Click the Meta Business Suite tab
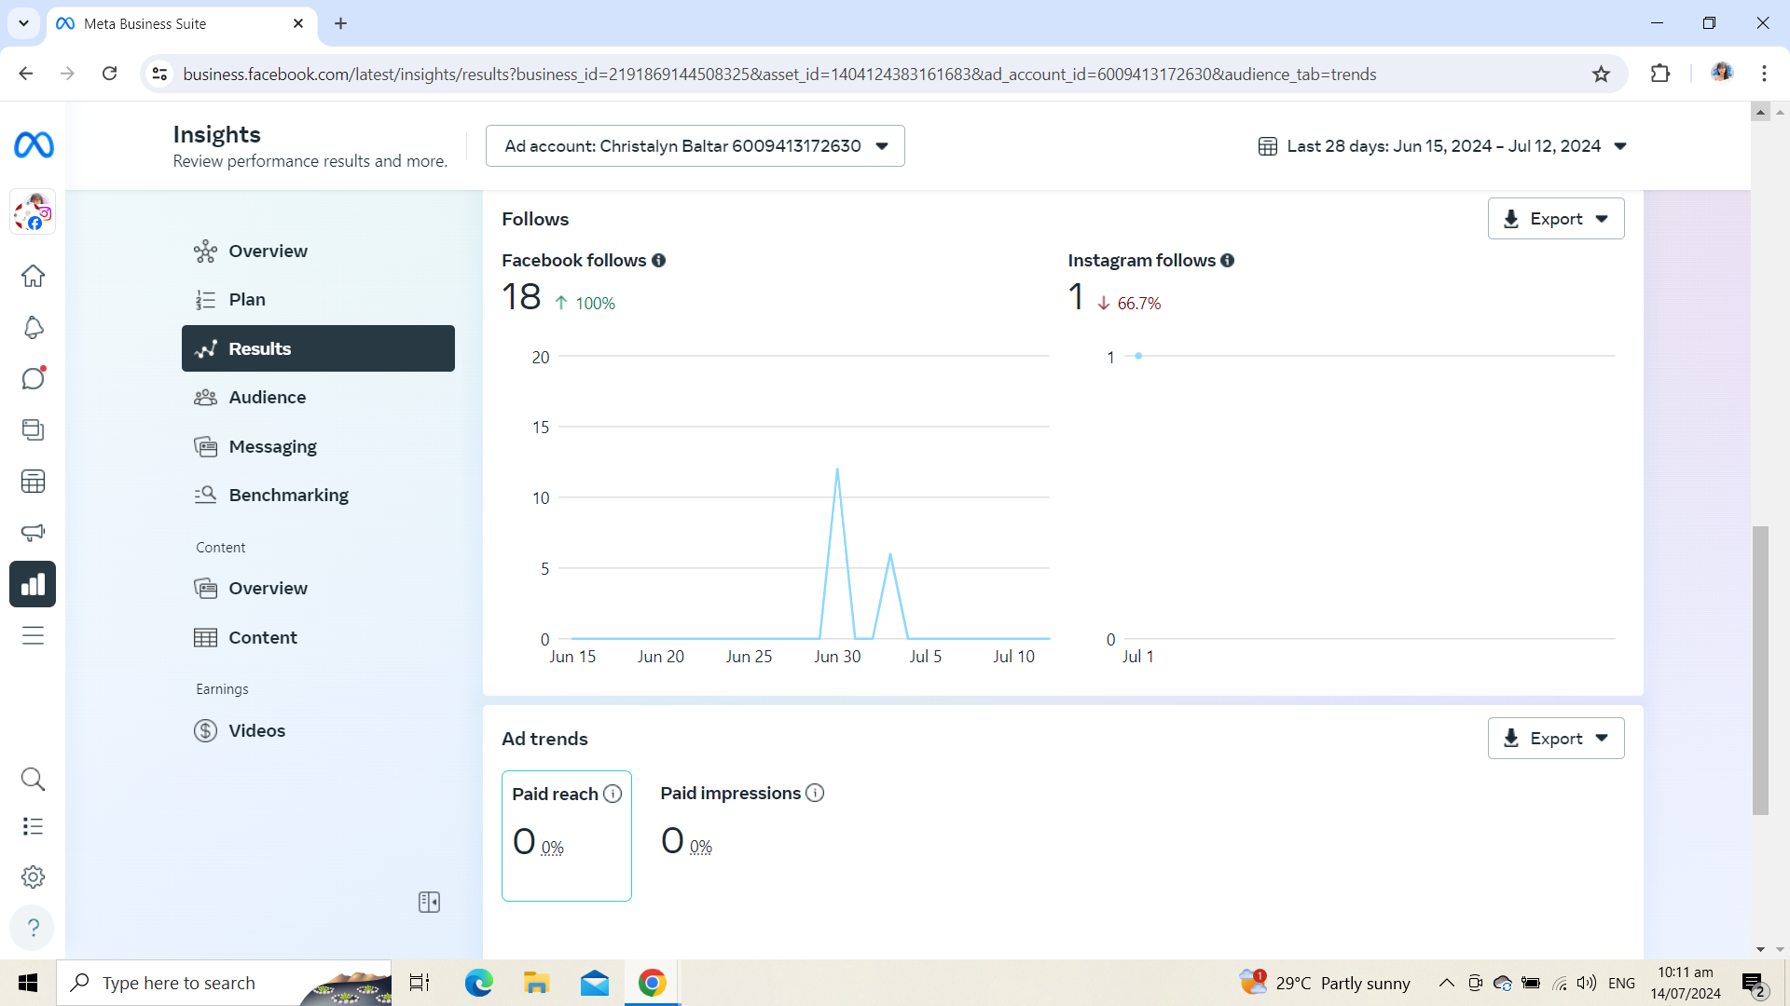Screen dimensions: 1790x1006 tap(182, 24)
